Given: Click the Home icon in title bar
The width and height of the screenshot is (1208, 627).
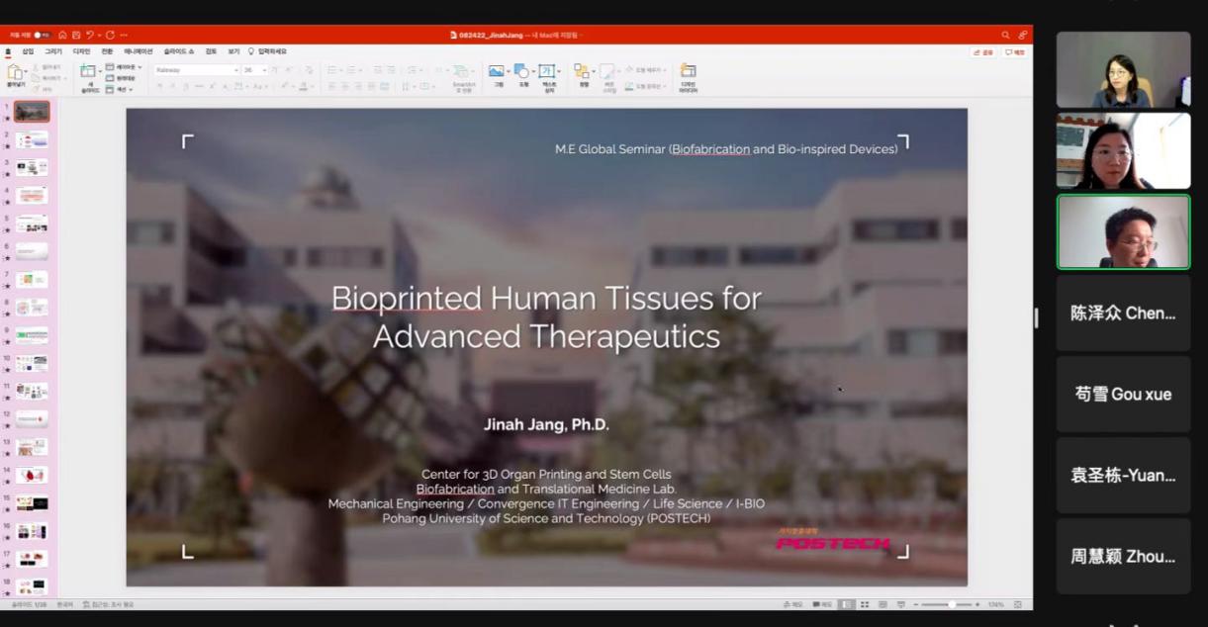Looking at the screenshot, I should coord(62,35).
